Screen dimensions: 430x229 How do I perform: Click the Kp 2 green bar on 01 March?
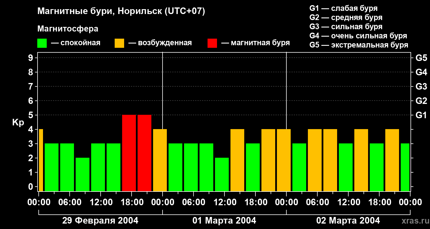[222, 174]
